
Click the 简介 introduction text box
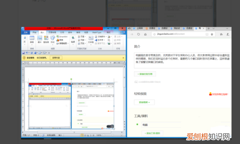pos(183,60)
